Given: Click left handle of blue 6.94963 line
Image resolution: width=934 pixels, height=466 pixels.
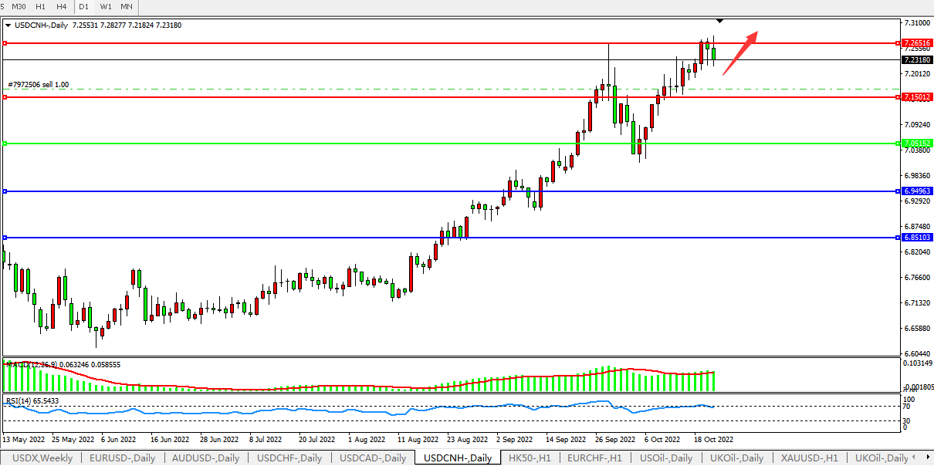Looking at the screenshot, I should click(x=5, y=191).
